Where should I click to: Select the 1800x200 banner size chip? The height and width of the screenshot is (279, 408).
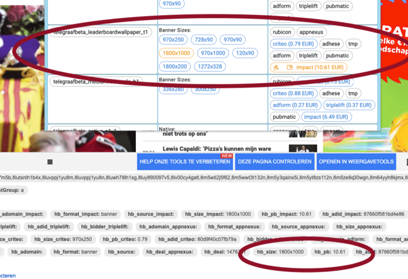pos(176,67)
